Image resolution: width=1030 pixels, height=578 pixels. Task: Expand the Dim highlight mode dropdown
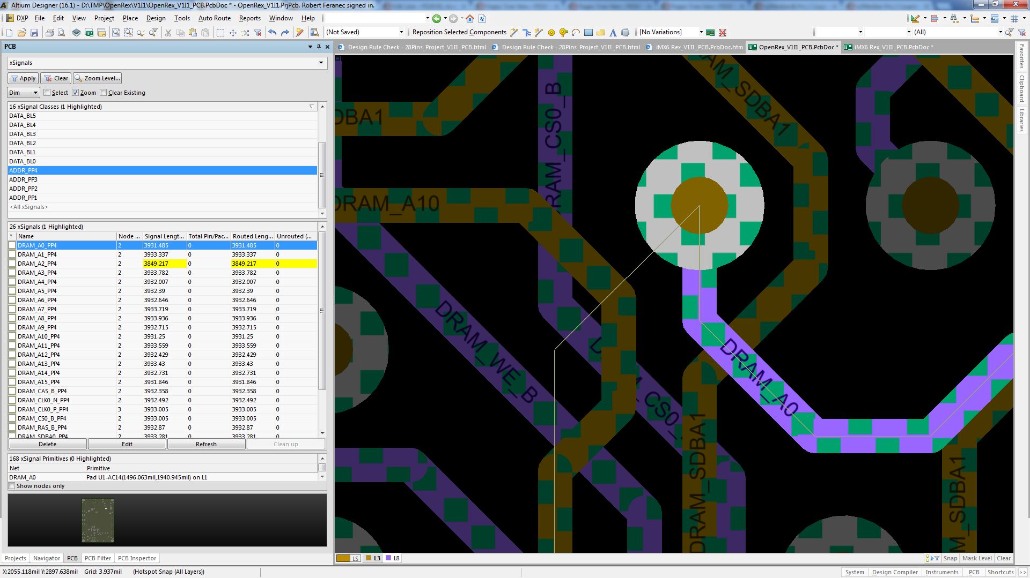tap(35, 93)
